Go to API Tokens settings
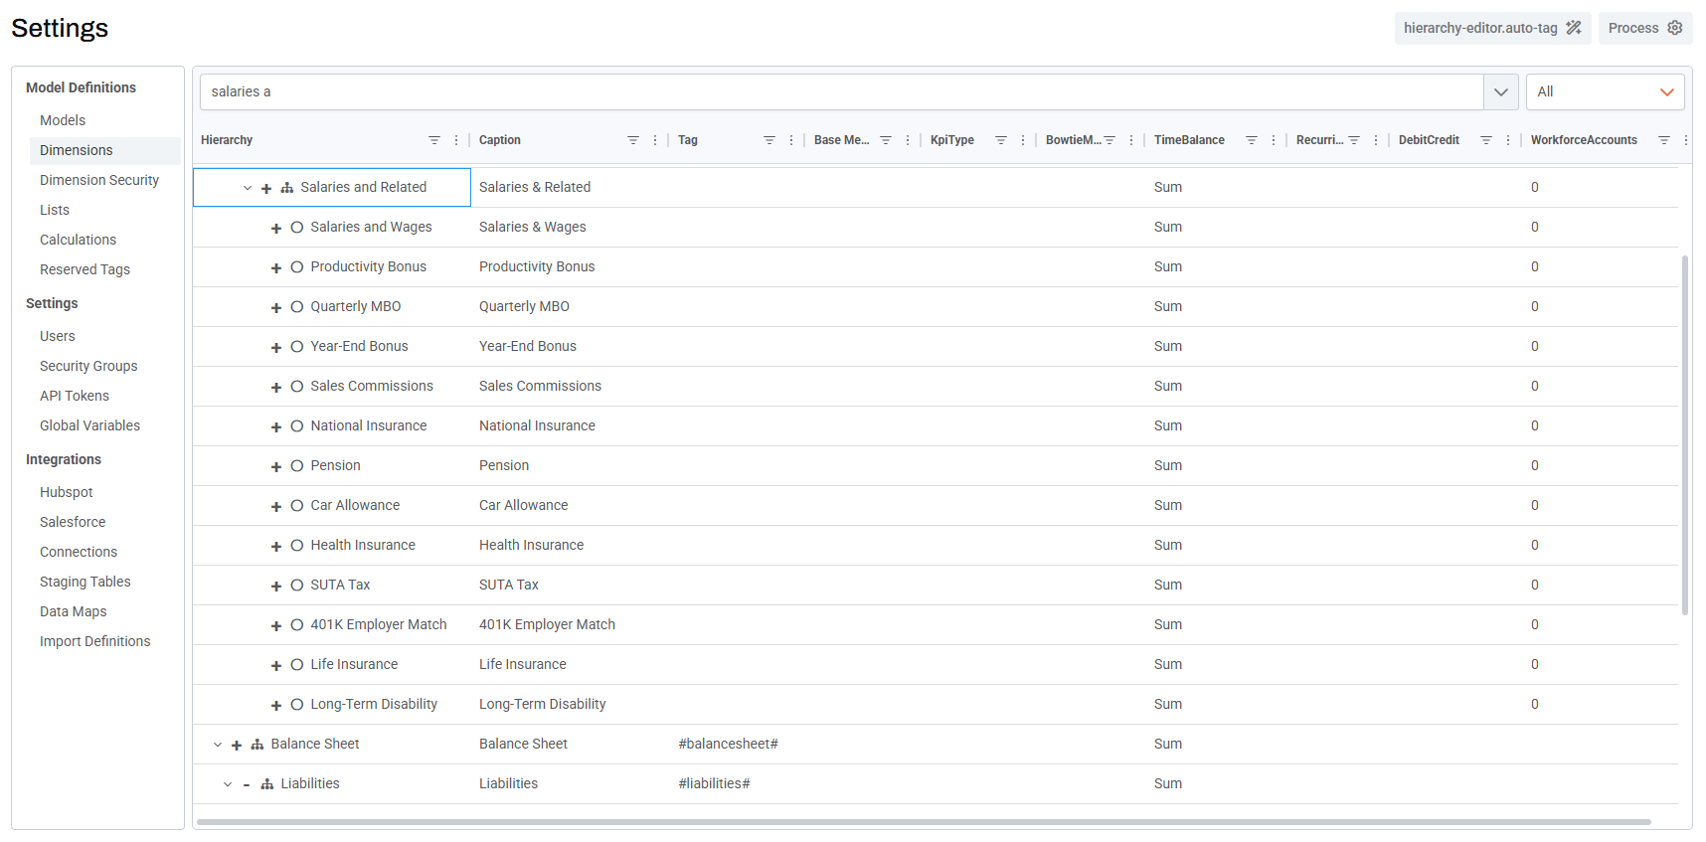Image resolution: width=1706 pixels, height=842 pixels. (75, 396)
